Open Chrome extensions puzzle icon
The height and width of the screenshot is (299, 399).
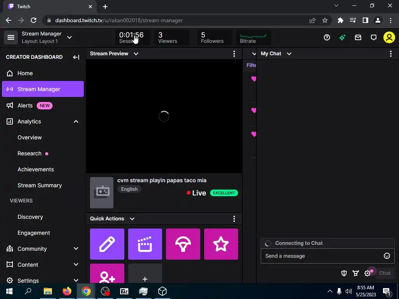click(340, 20)
